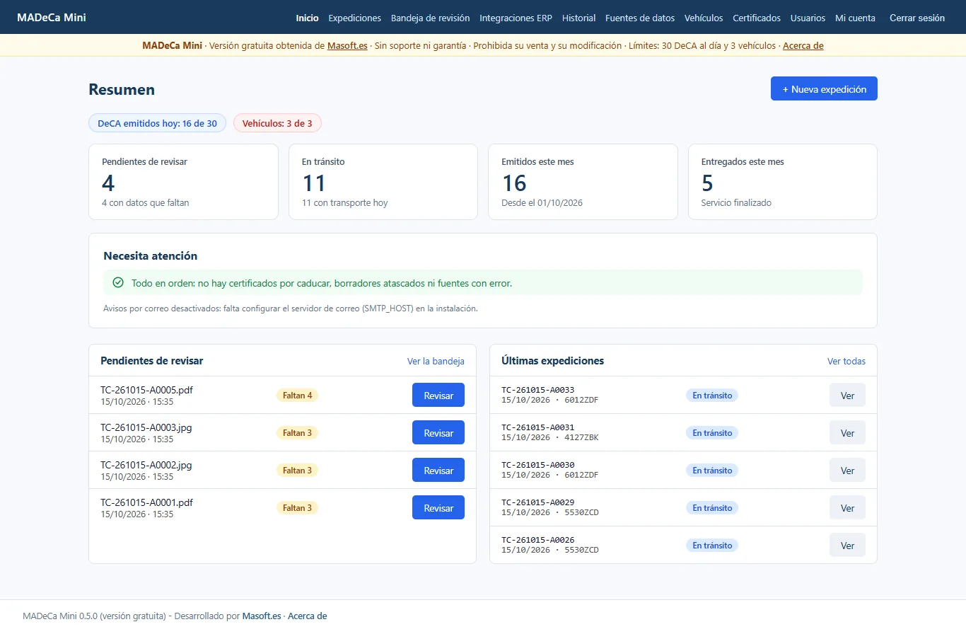Open the MADeCa Mini home logo

pos(52,17)
